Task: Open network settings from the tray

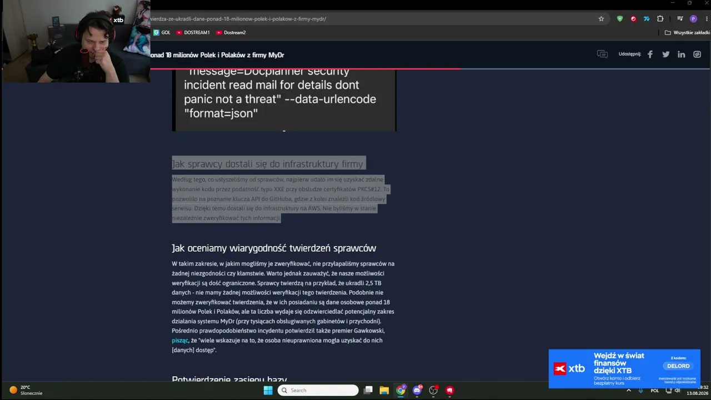Action: tap(669, 390)
